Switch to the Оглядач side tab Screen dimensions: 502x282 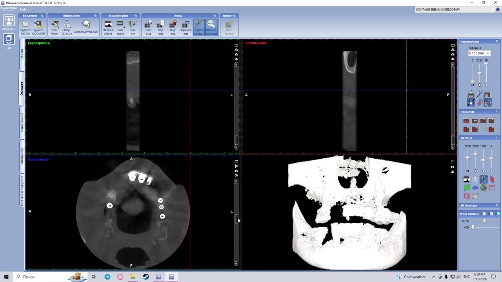[x=22, y=89]
